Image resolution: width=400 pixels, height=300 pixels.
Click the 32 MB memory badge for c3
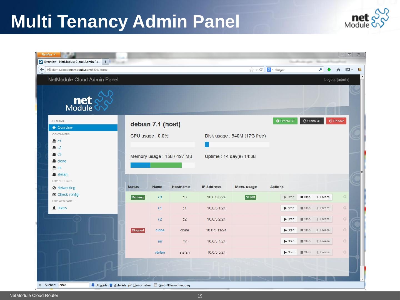coord(250,197)
